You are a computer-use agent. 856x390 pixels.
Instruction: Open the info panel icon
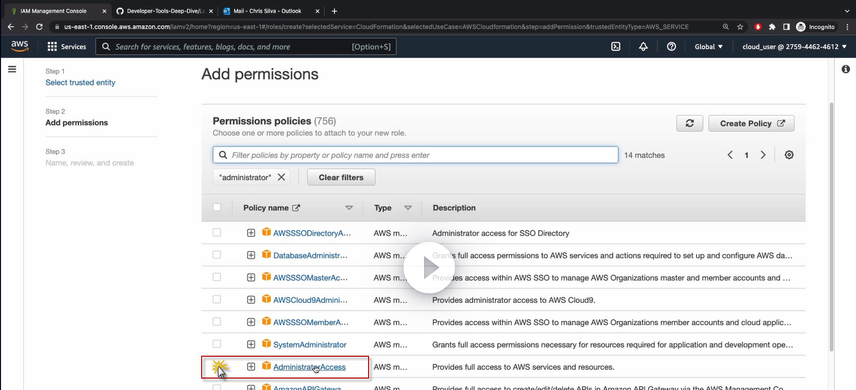point(846,69)
